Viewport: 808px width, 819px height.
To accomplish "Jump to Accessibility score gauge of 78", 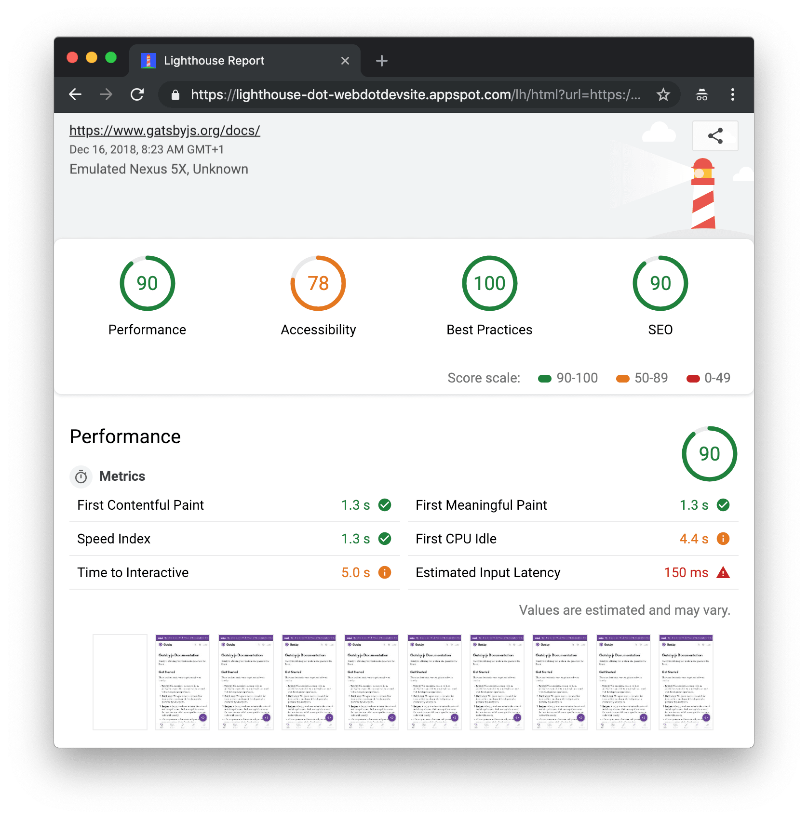I will pyautogui.click(x=318, y=283).
